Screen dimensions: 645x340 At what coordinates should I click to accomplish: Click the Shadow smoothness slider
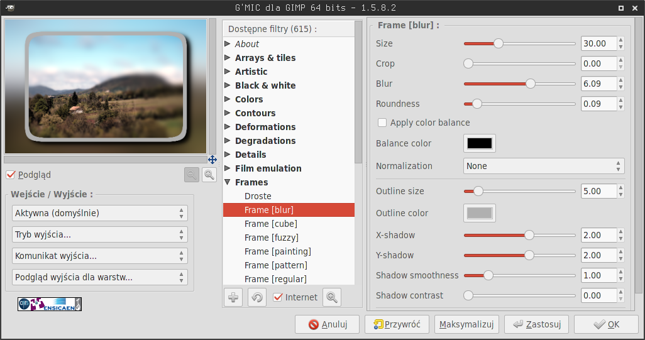pos(519,275)
